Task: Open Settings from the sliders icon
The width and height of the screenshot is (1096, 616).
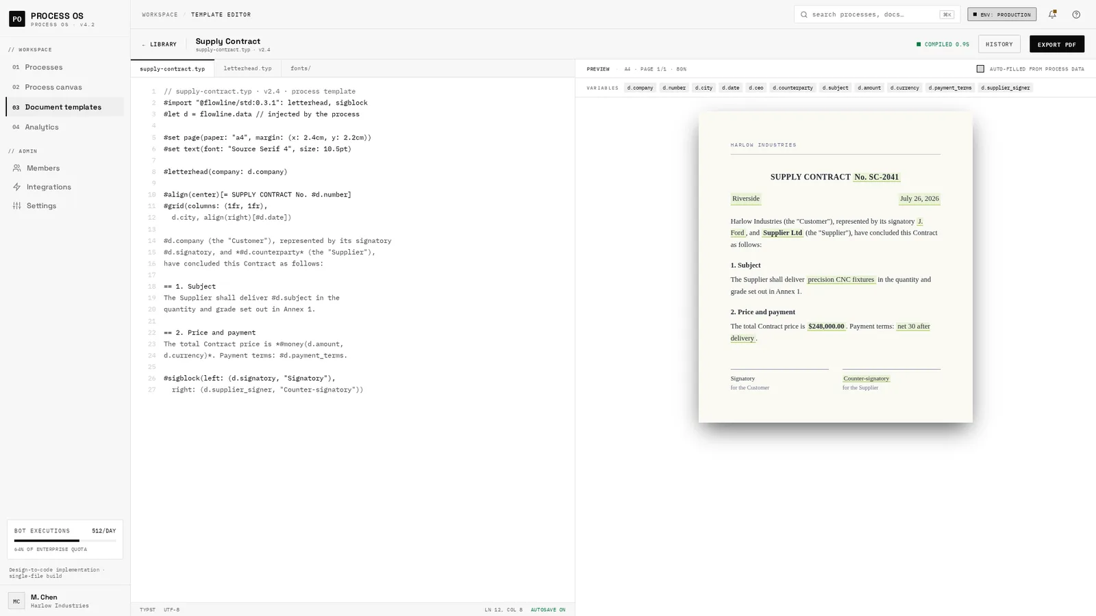Action: [x=17, y=205]
